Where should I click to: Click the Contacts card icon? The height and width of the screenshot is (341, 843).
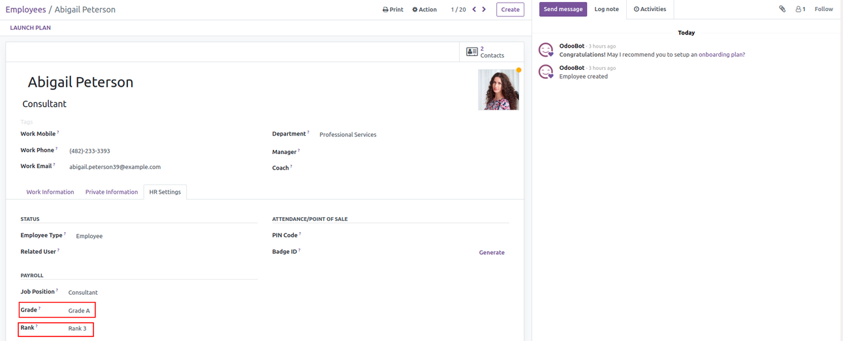click(x=472, y=52)
